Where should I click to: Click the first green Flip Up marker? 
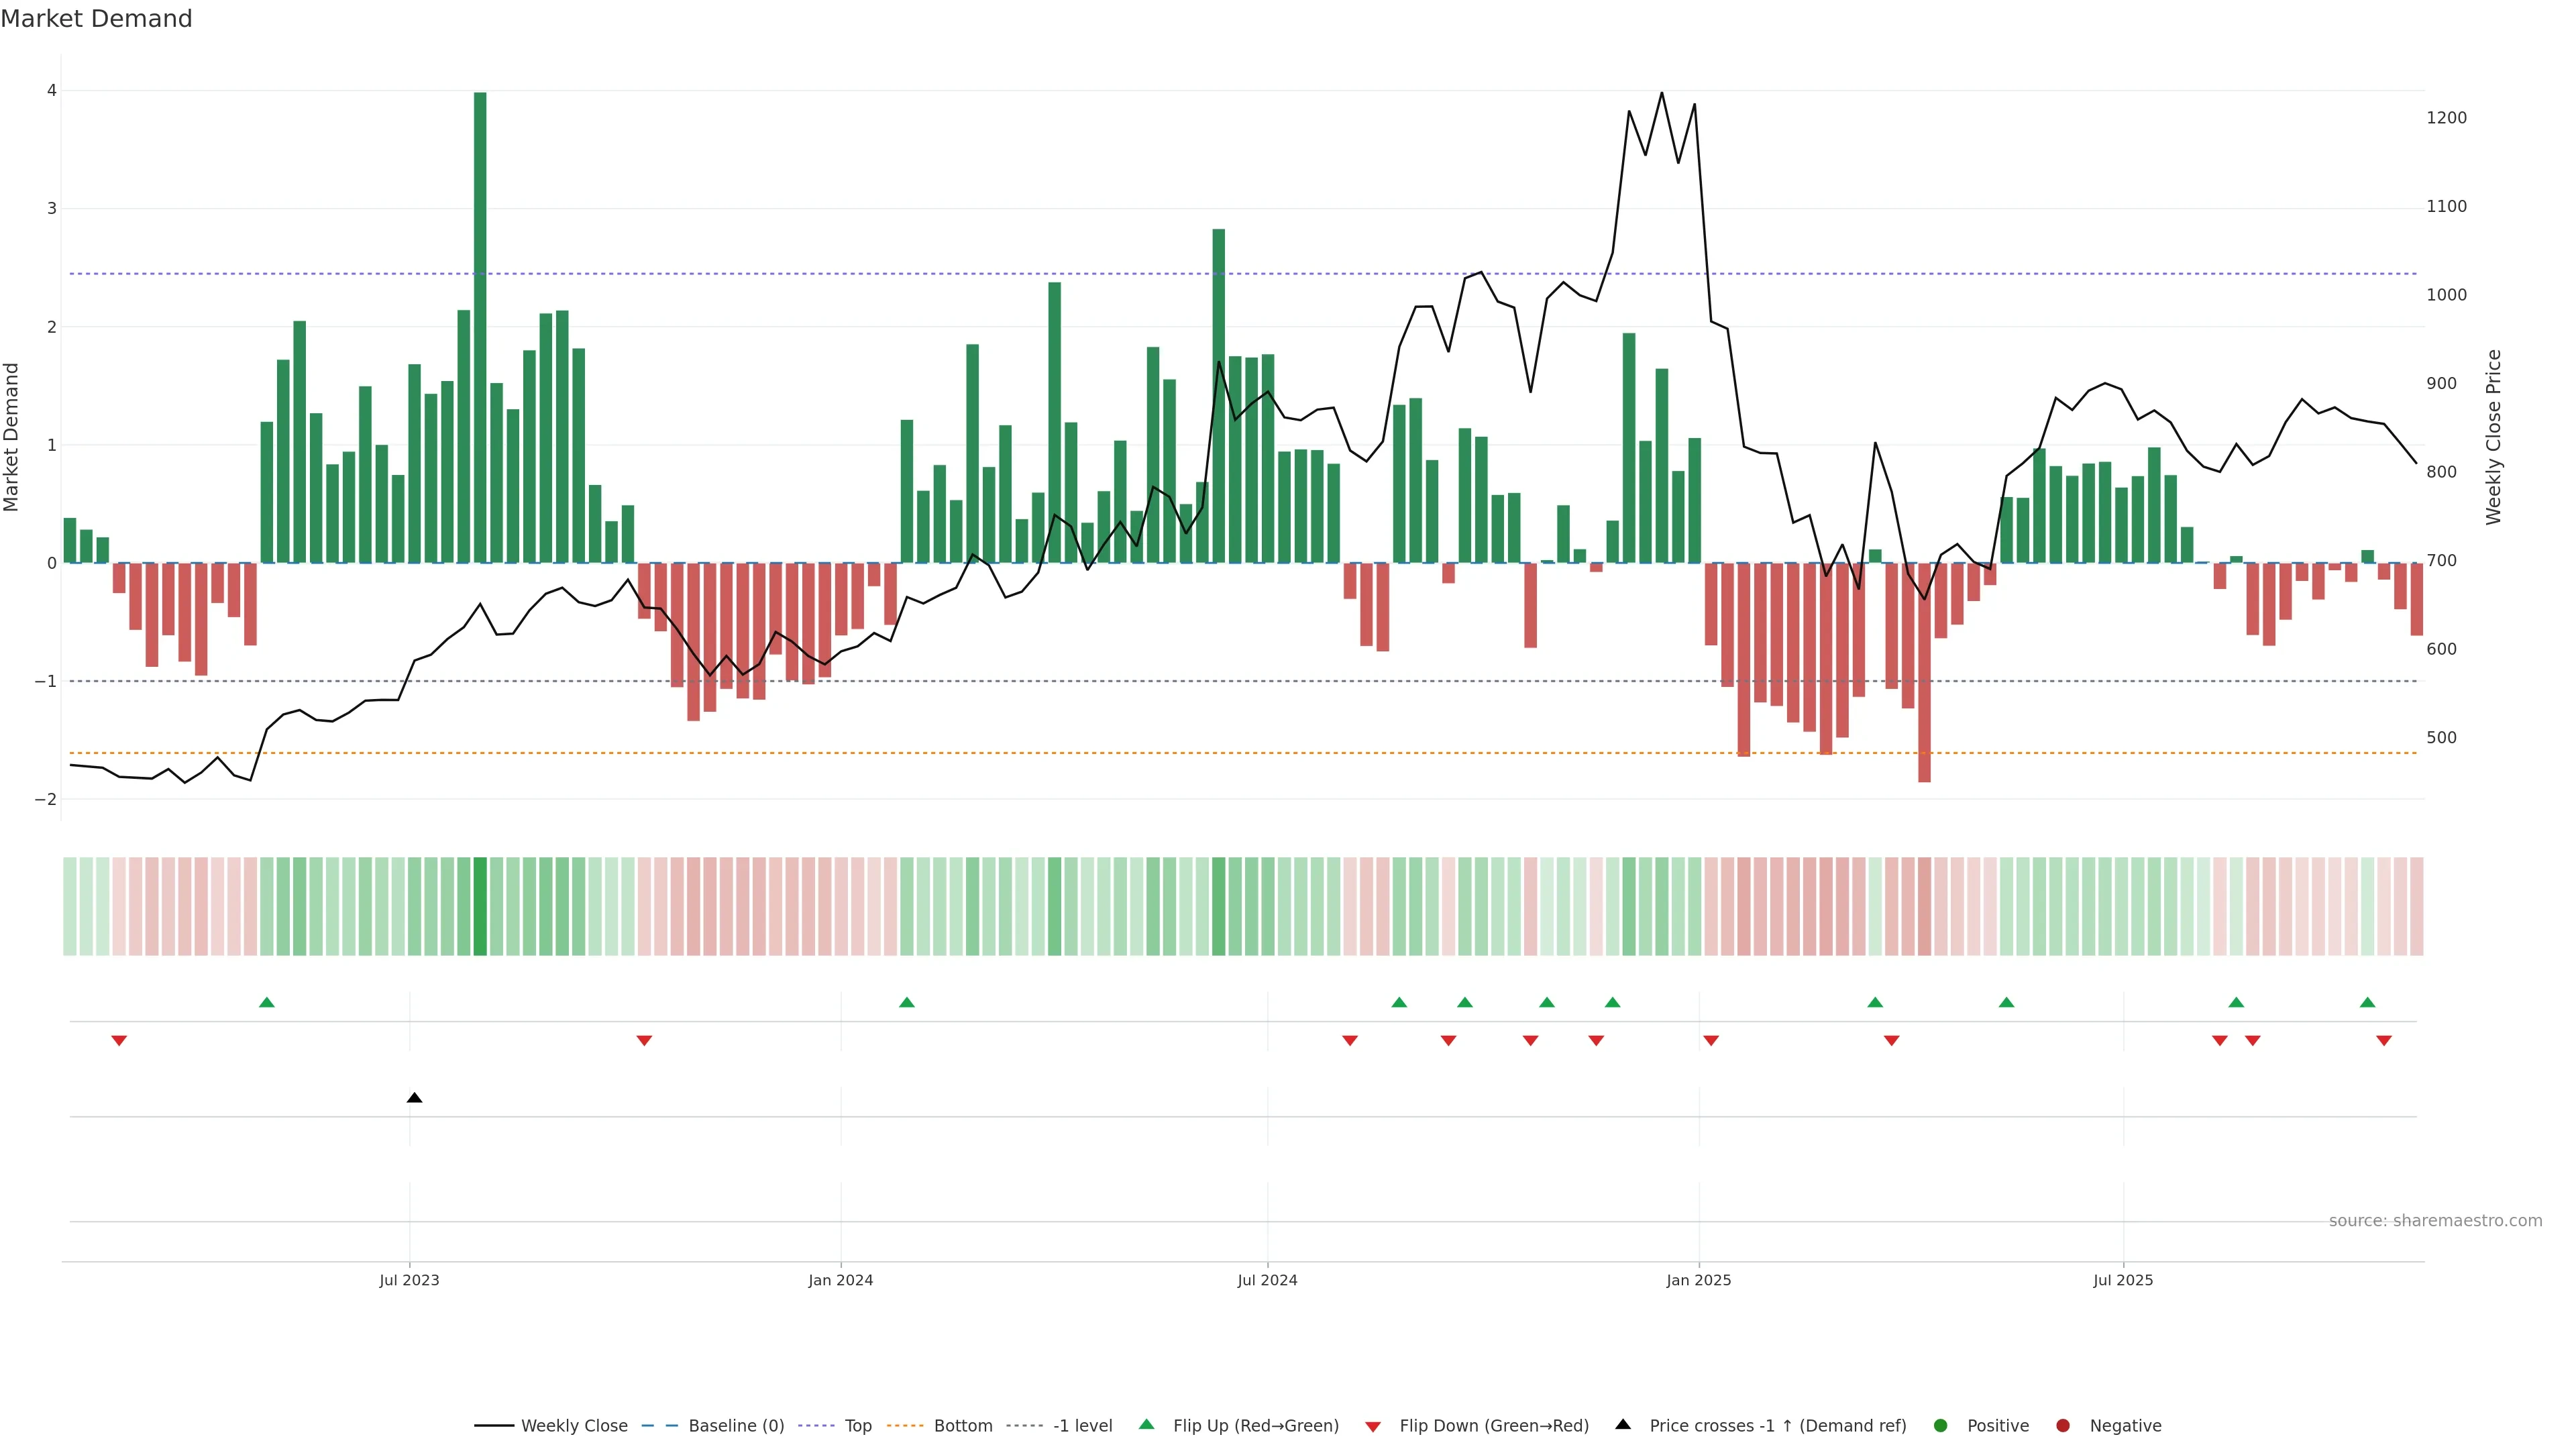pos(266,1002)
